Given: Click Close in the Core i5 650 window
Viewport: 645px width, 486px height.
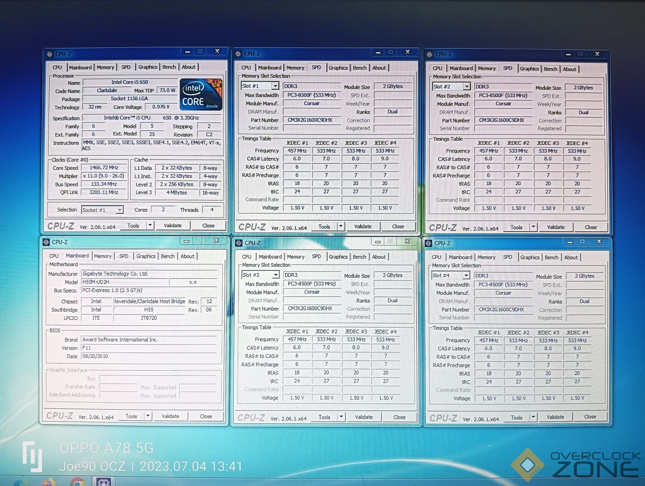Looking at the screenshot, I should pos(208,226).
